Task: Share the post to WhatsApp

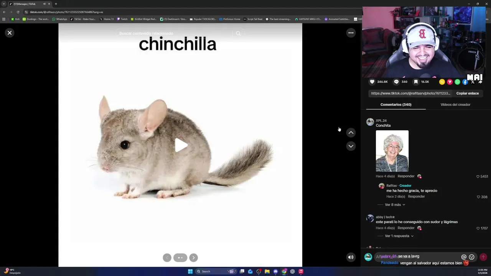Action: click(457, 82)
